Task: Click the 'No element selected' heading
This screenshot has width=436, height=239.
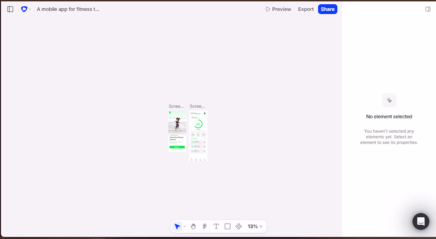Action: pyautogui.click(x=389, y=117)
